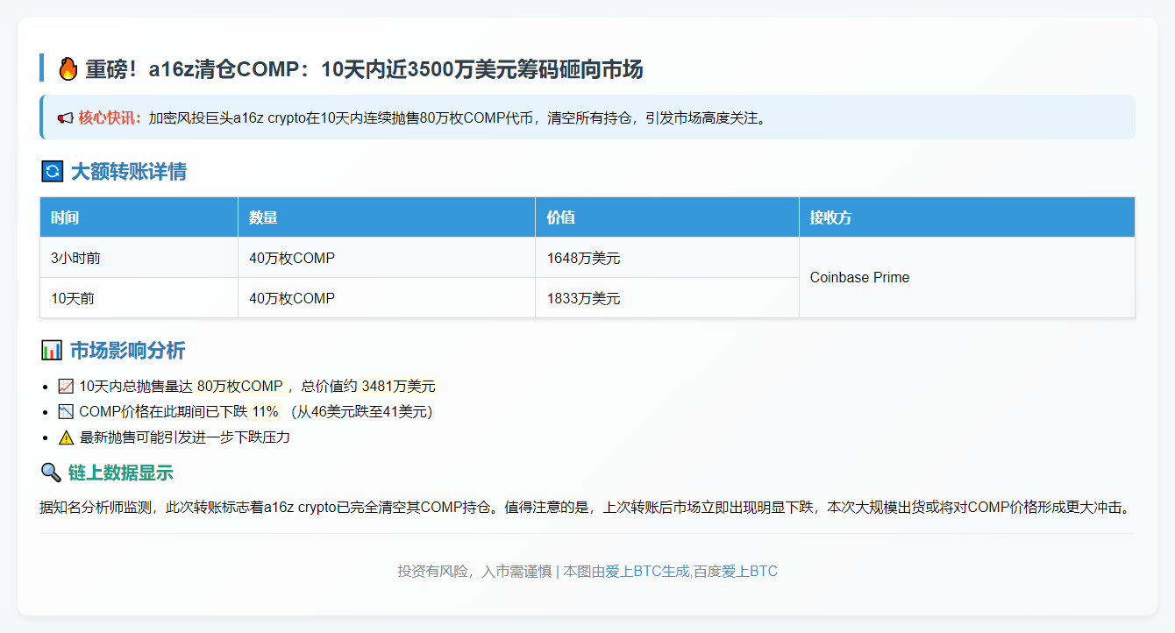
Task: Select the 10天前 table cell
Action: point(139,298)
